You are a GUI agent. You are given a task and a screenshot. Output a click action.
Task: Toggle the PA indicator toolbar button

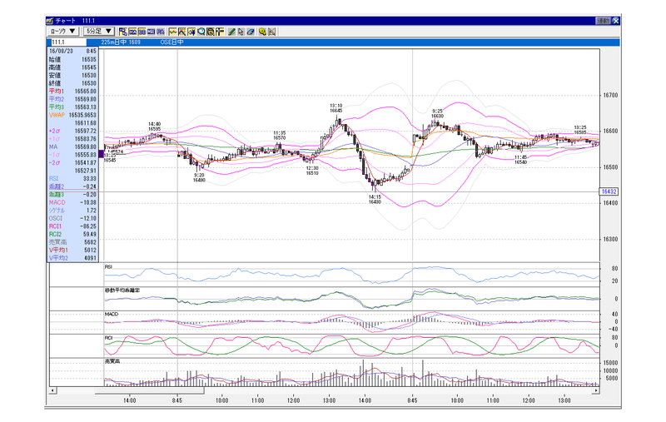(x=161, y=32)
